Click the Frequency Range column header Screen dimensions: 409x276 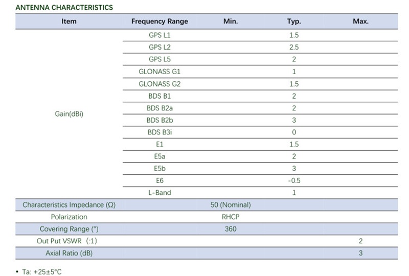(160, 21)
